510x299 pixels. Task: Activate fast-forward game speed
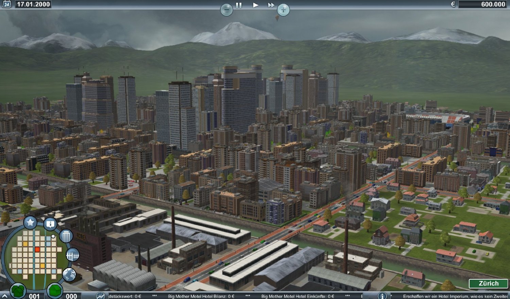[271, 5]
